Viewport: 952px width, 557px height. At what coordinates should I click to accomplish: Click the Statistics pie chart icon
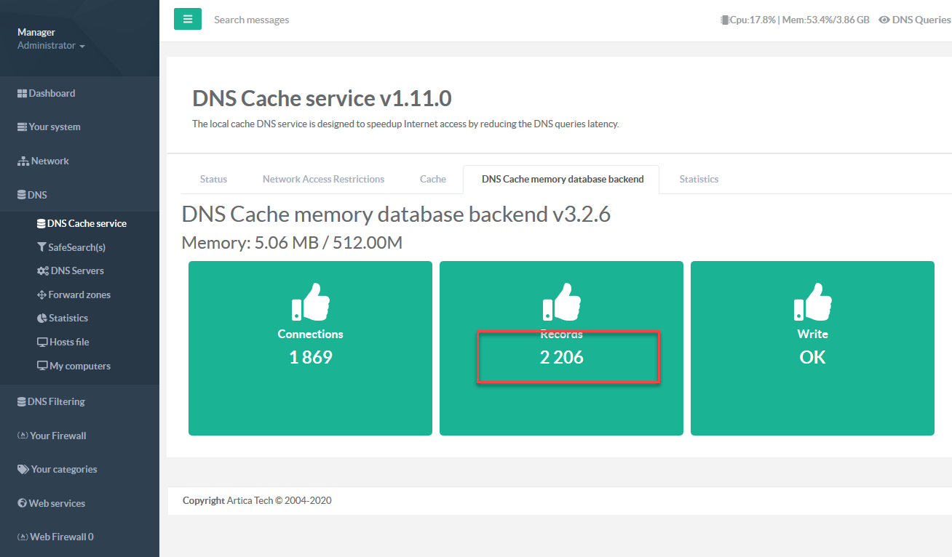coord(42,318)
